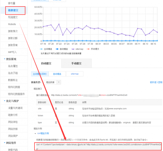The height and width of the screenshot is (151, 163).
Task: Open 数据标注 in the sidebar
Action: tap(13, 80)
